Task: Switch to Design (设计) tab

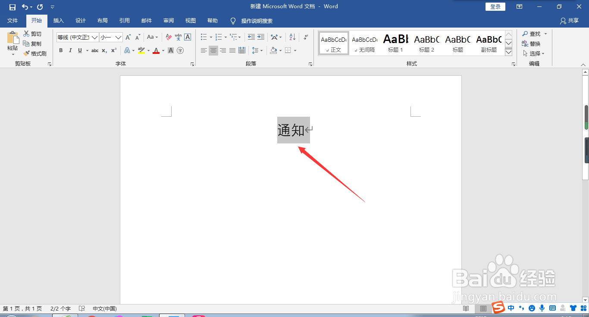Action: tap(81, 21)
